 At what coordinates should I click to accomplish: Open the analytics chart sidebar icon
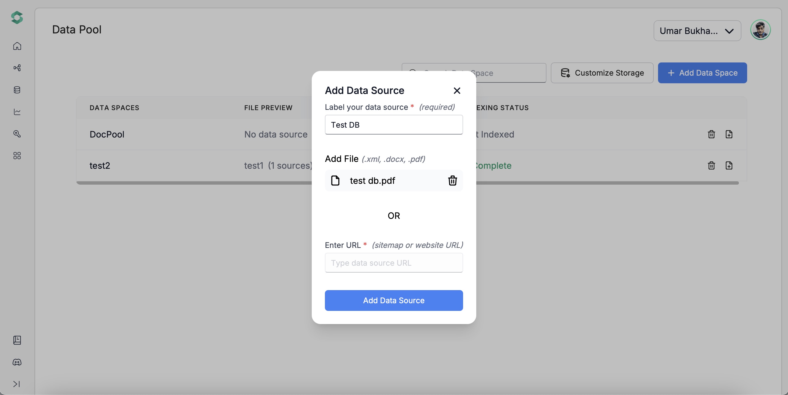(x=17, y=112)
